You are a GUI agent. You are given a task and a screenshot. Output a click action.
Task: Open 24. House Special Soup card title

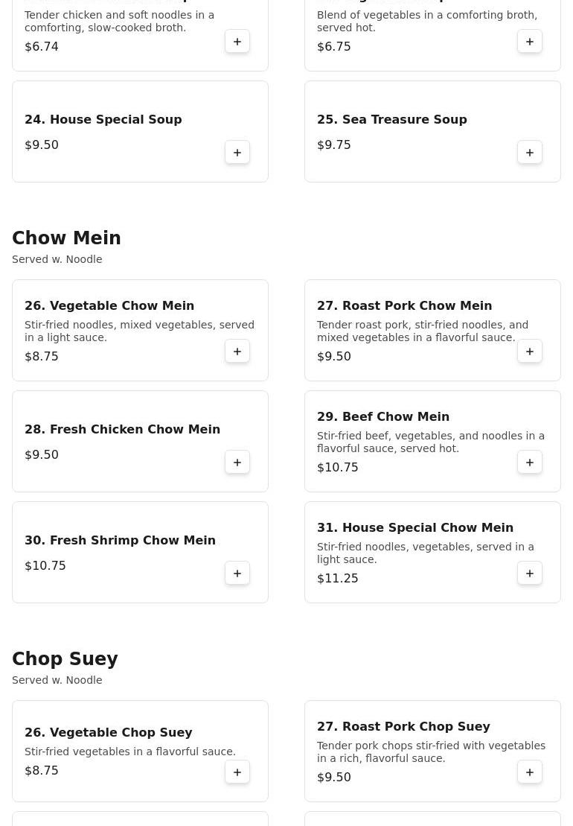[103, 120]
